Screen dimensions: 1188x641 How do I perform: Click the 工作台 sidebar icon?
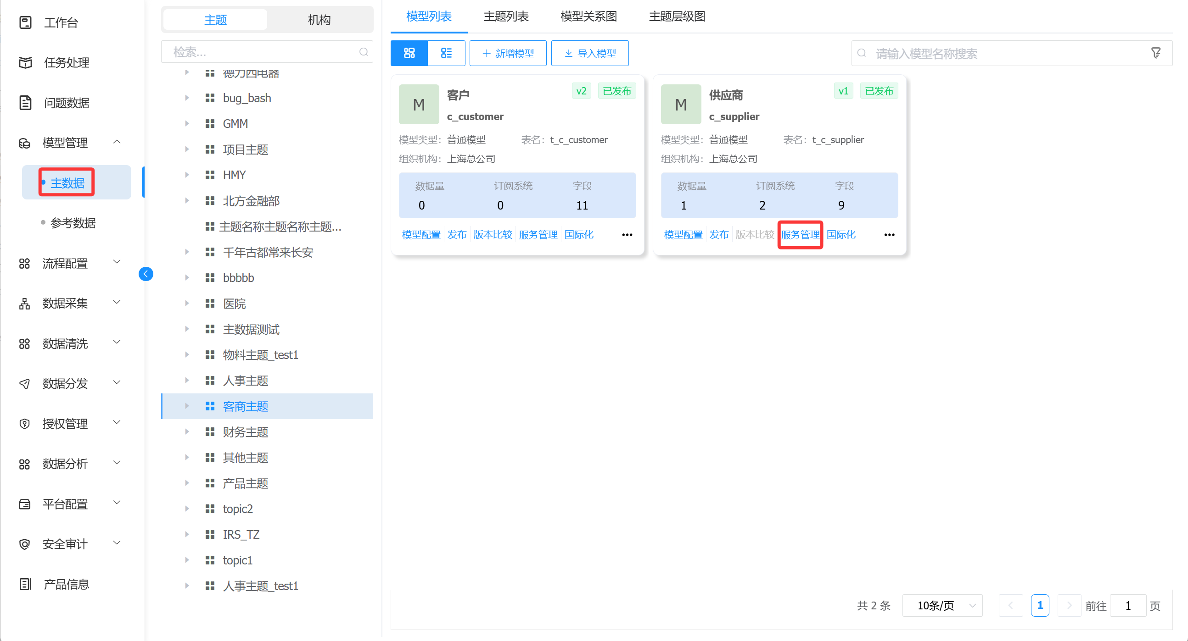point(25,22)
